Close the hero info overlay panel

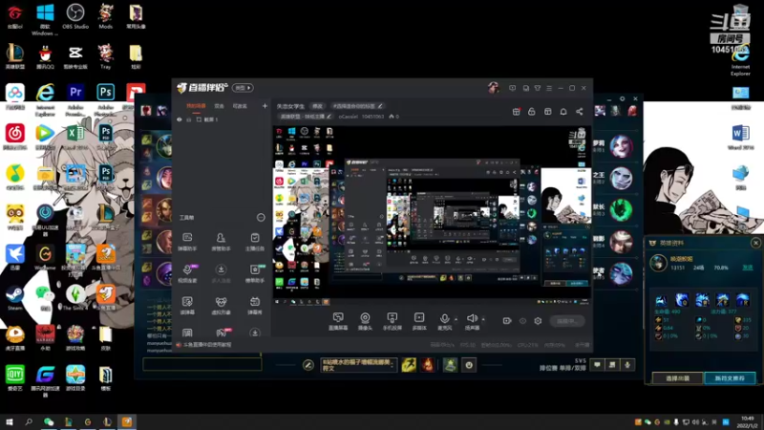pos(755,243)
